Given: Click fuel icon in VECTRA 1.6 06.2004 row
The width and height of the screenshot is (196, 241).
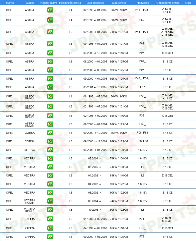Looking at the screenshot, I should pos(50,158).
